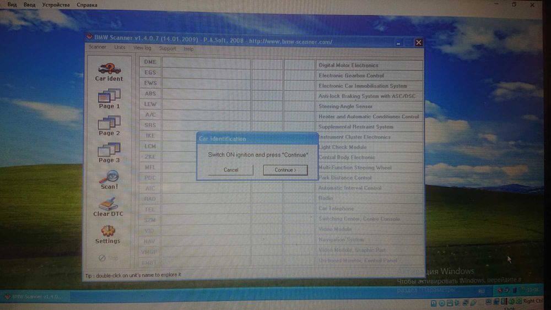Screen dimensions: 551x310
Task: Open the Вид menu of host window
Action: [x=12, y=4]
